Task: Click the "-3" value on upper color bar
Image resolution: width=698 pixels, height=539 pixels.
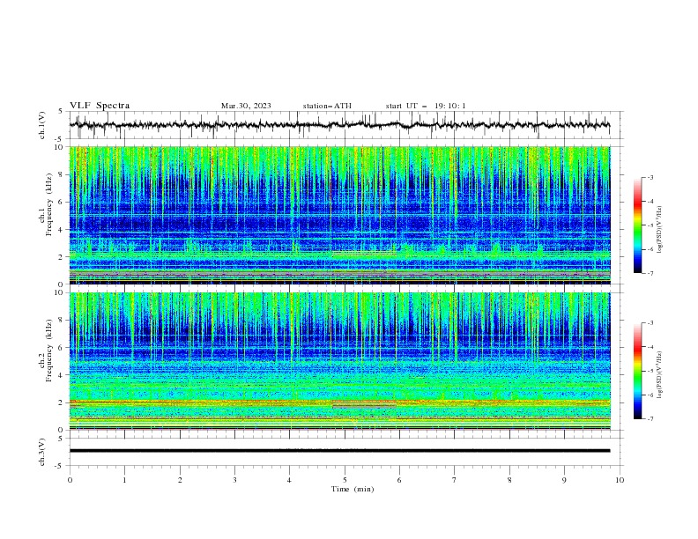Action: point(650,177)
